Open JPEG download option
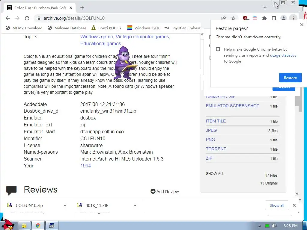 pyautogui.click(x=211, y=130)
